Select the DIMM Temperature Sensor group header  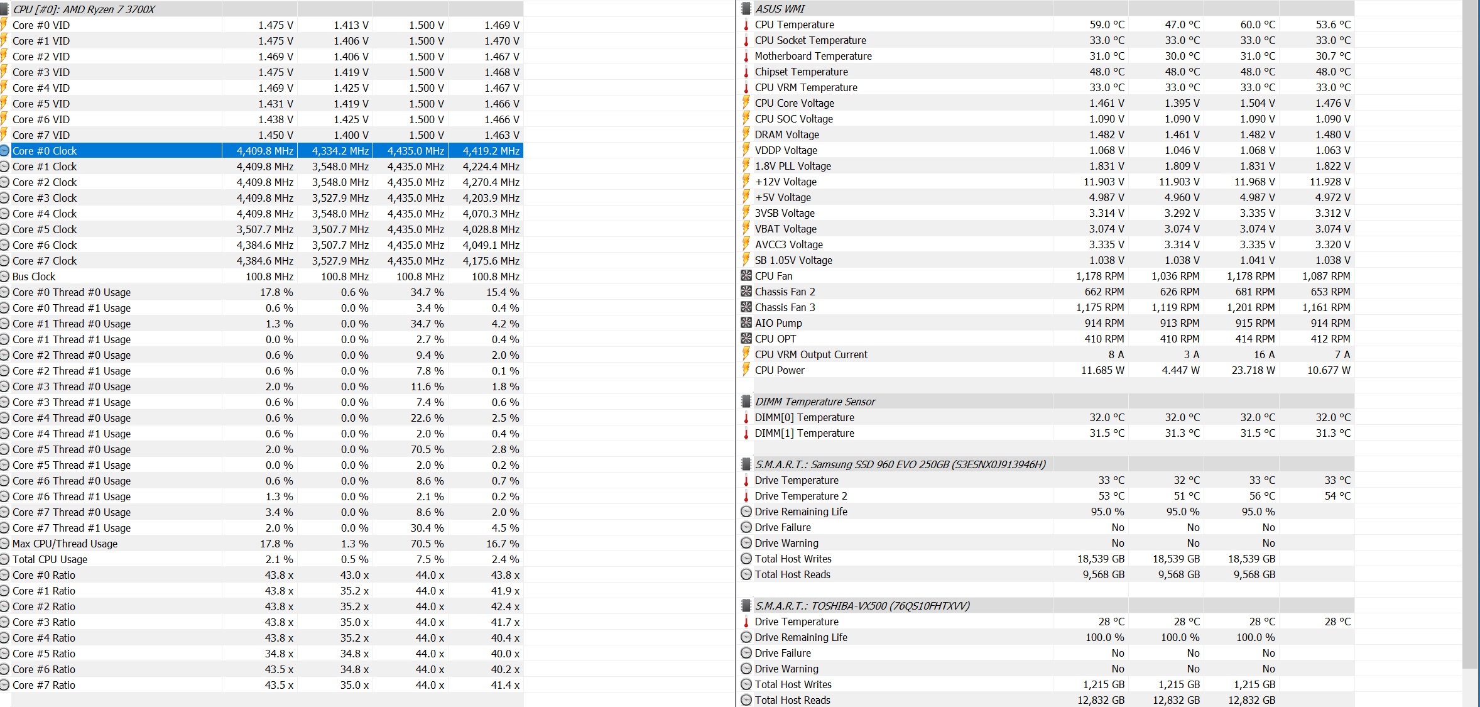coord(815,402)
